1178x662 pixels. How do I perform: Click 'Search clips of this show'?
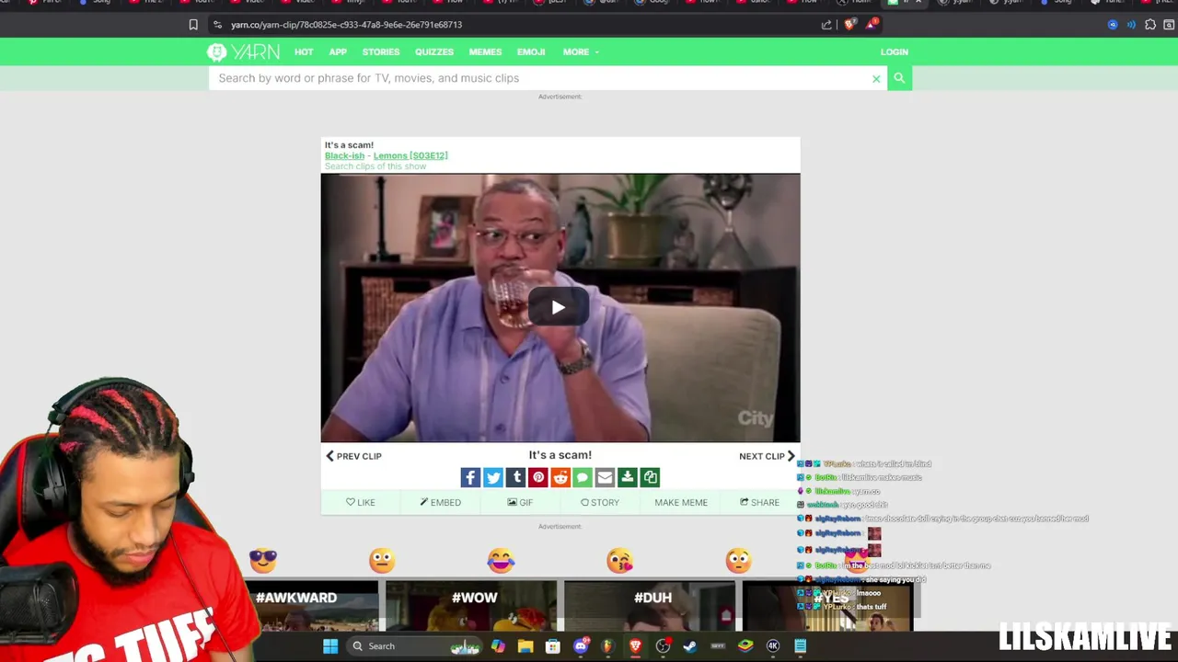(375, 166)
